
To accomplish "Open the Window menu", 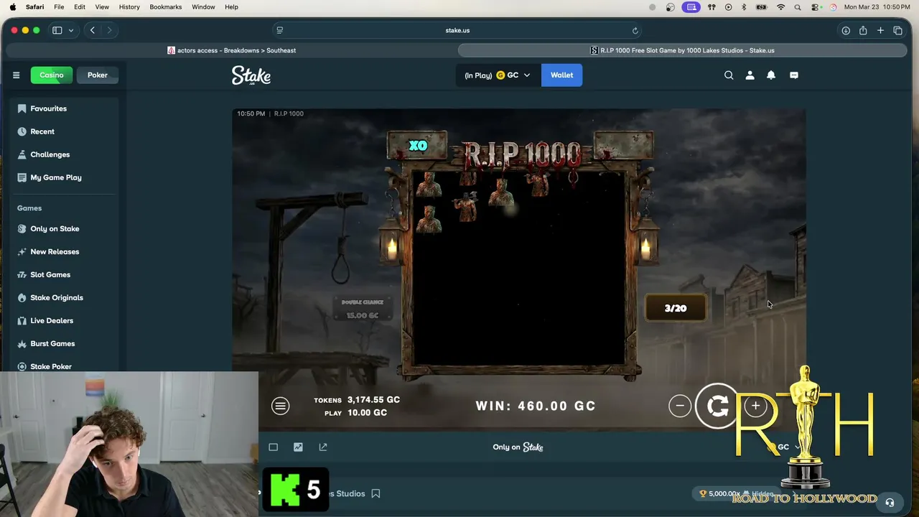I will coord(203,6).
